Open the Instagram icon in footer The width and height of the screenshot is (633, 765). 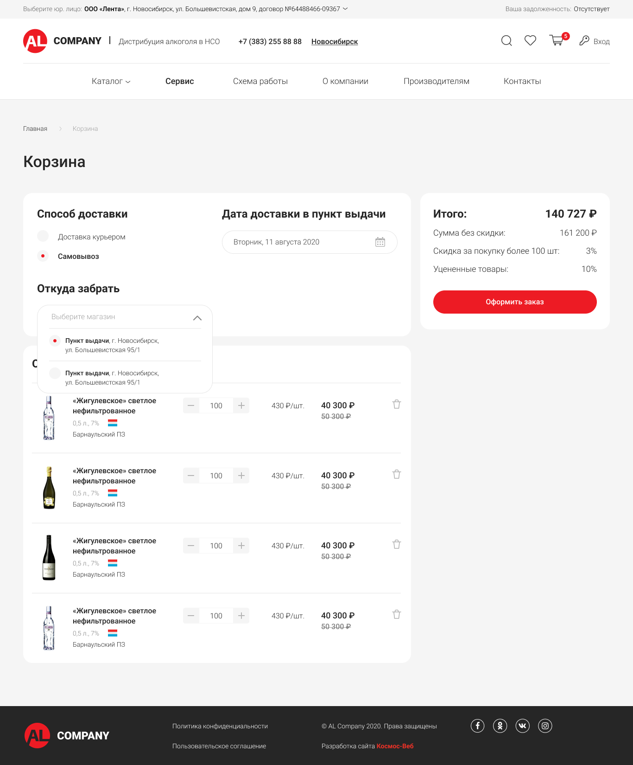545,726
